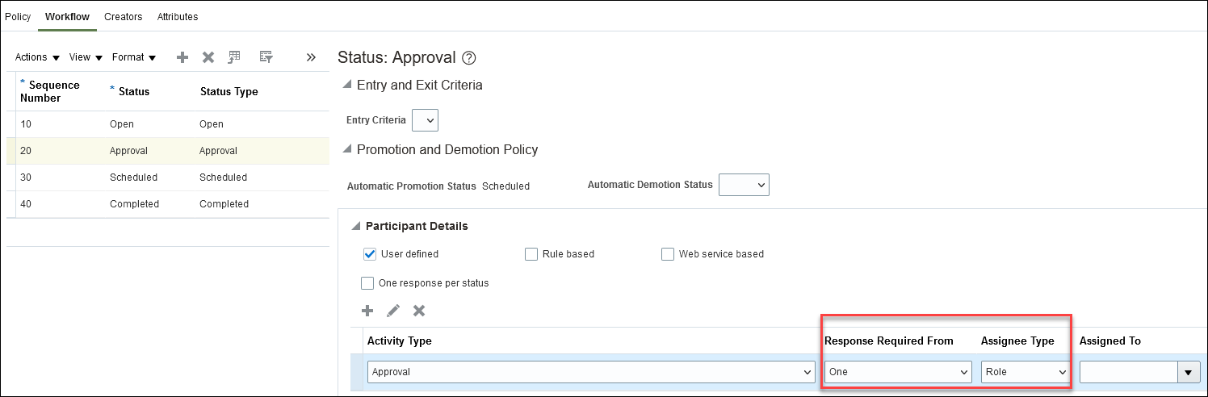Switch to the Creators tab

123,16
